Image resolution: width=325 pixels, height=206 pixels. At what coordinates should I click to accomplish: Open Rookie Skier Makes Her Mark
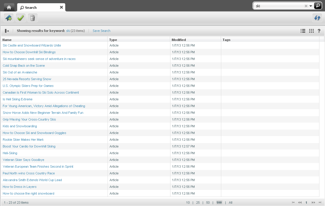coord(23,140)
